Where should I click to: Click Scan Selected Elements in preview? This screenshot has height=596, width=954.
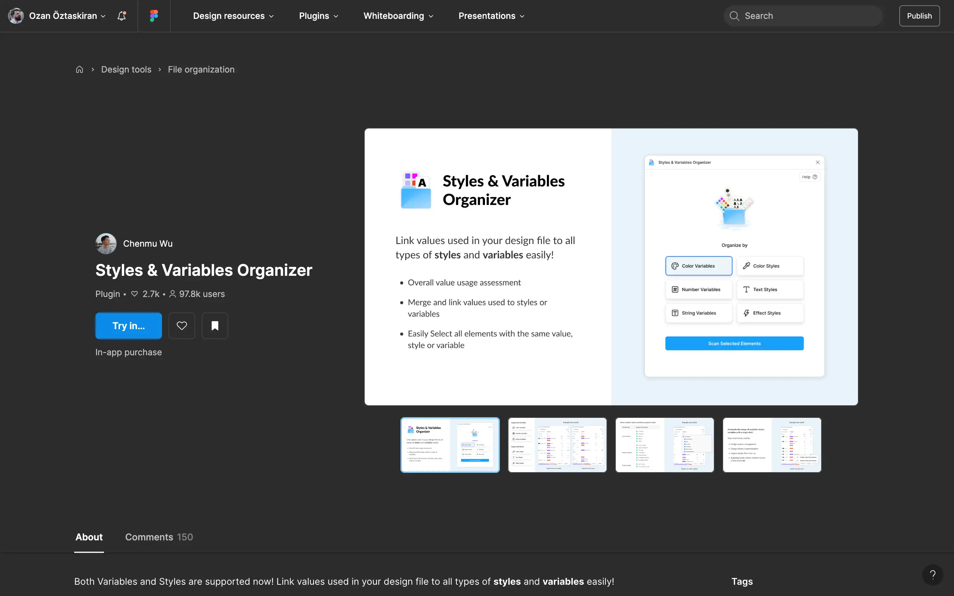[x=734, y=343]
